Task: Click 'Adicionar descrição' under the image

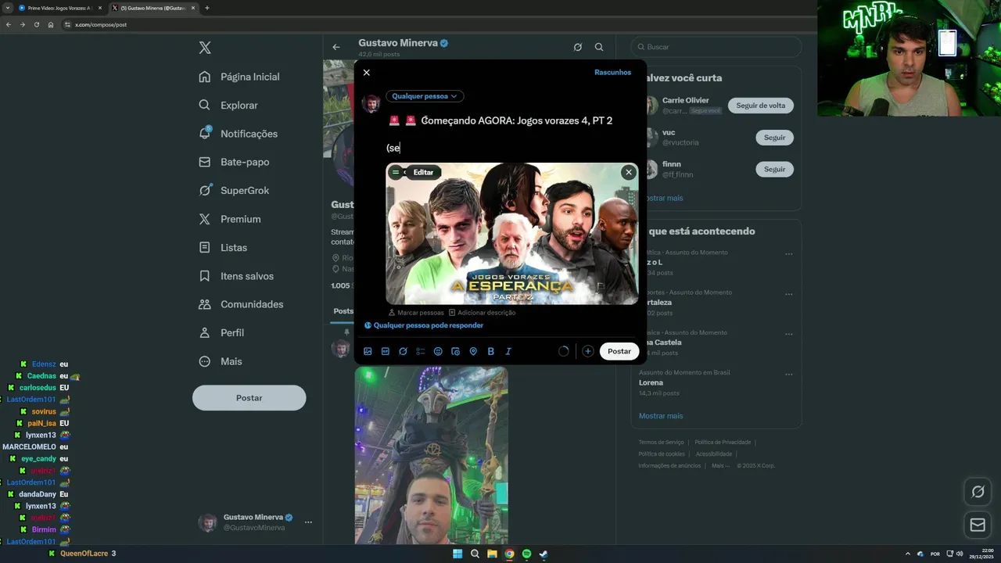Action: tap(481, 313)
